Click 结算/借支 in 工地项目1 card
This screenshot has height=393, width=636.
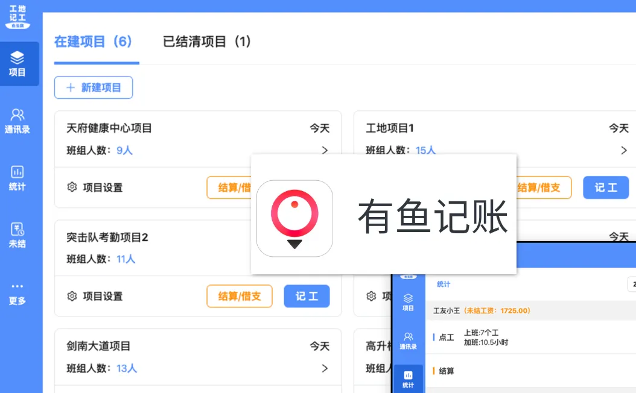pos(544,187)
